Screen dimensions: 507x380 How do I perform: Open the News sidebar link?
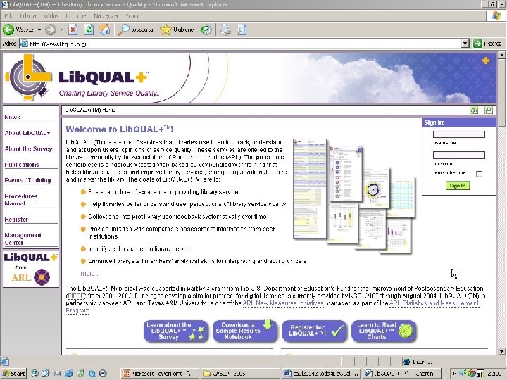[x=12, y=117]
